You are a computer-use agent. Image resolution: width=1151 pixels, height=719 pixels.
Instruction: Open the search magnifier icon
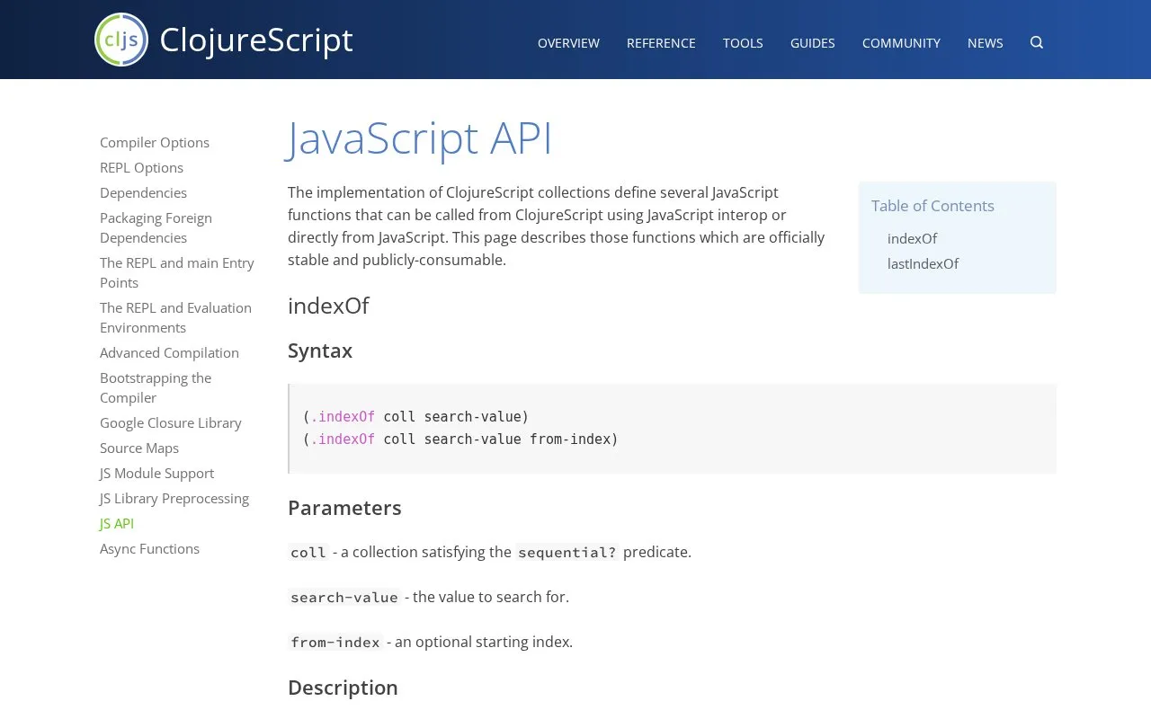(1037, 42)
